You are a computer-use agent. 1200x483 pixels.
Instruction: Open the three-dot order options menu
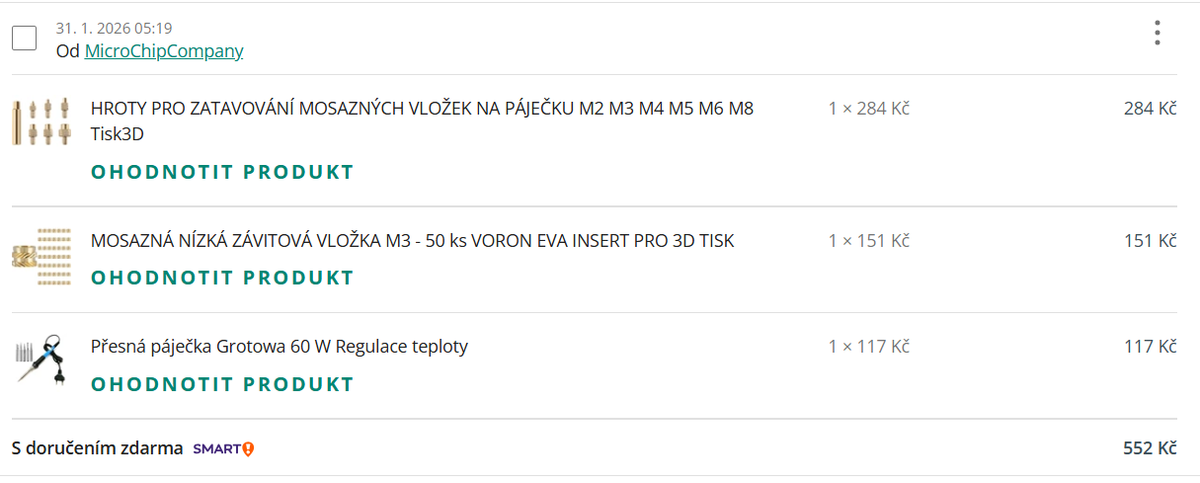1158,33
